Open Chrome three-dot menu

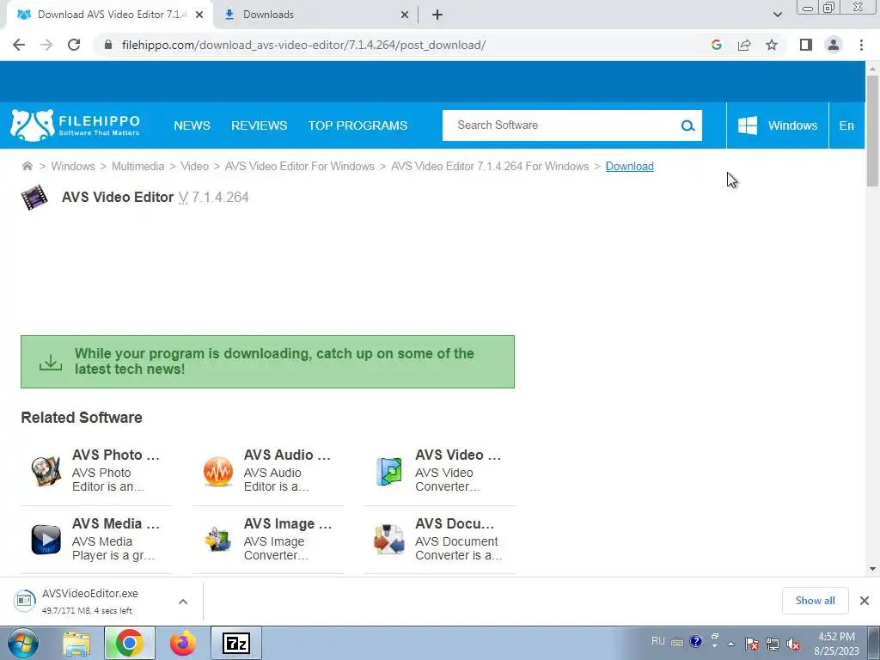pyautogui.click(x=861, y=45)
